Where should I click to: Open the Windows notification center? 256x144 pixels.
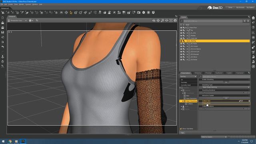(252, 141)
